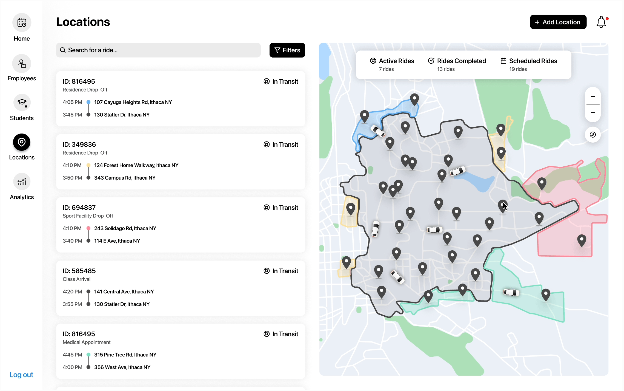The image size is (624, 391).
Task: Open the Students graduation cap icon
Action: pyautogui.click(x=22, y=103)
